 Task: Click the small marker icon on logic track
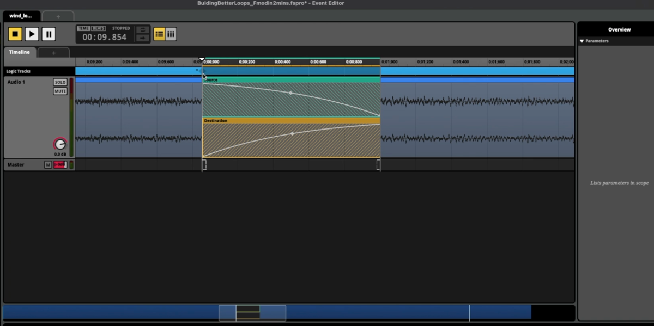point(197,70)
